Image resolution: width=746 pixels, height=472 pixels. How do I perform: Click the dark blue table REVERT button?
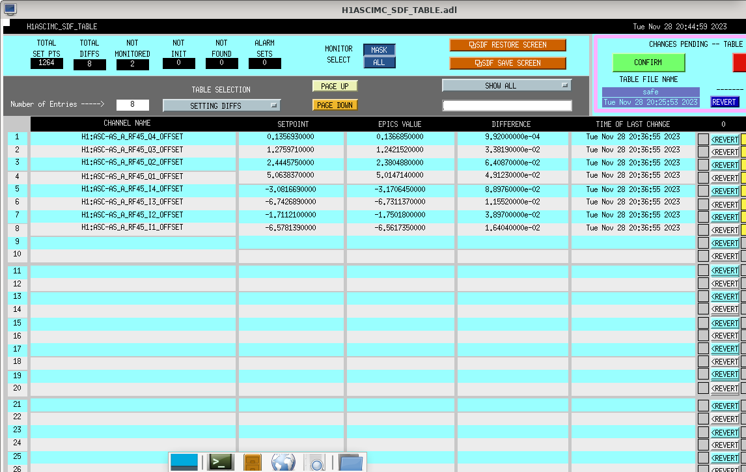(x=725, y=102)
